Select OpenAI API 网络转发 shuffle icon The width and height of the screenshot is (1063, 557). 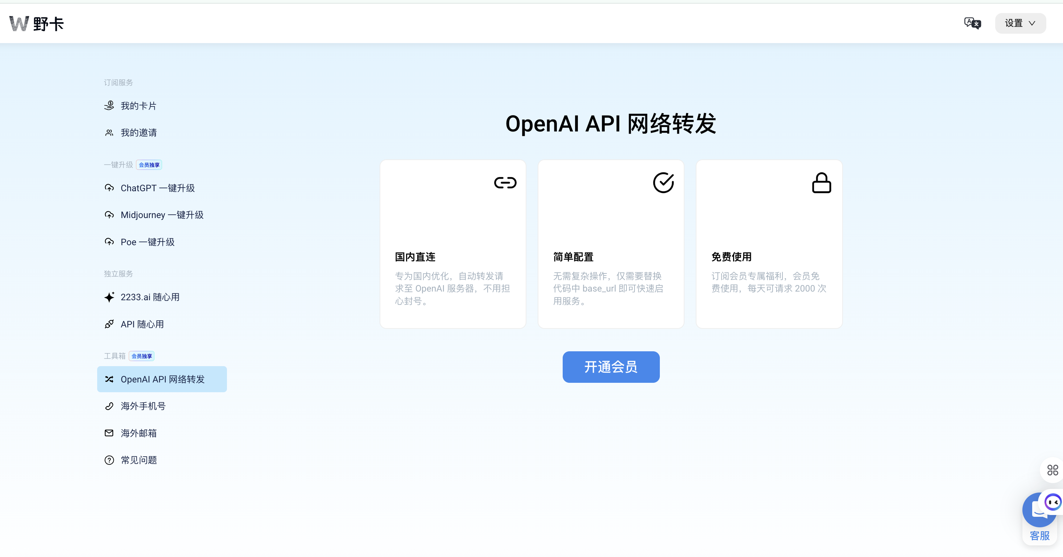[x=109, y=379]
